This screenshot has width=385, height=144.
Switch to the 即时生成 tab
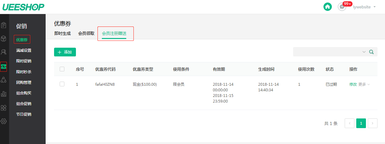(x=62, y=33)
